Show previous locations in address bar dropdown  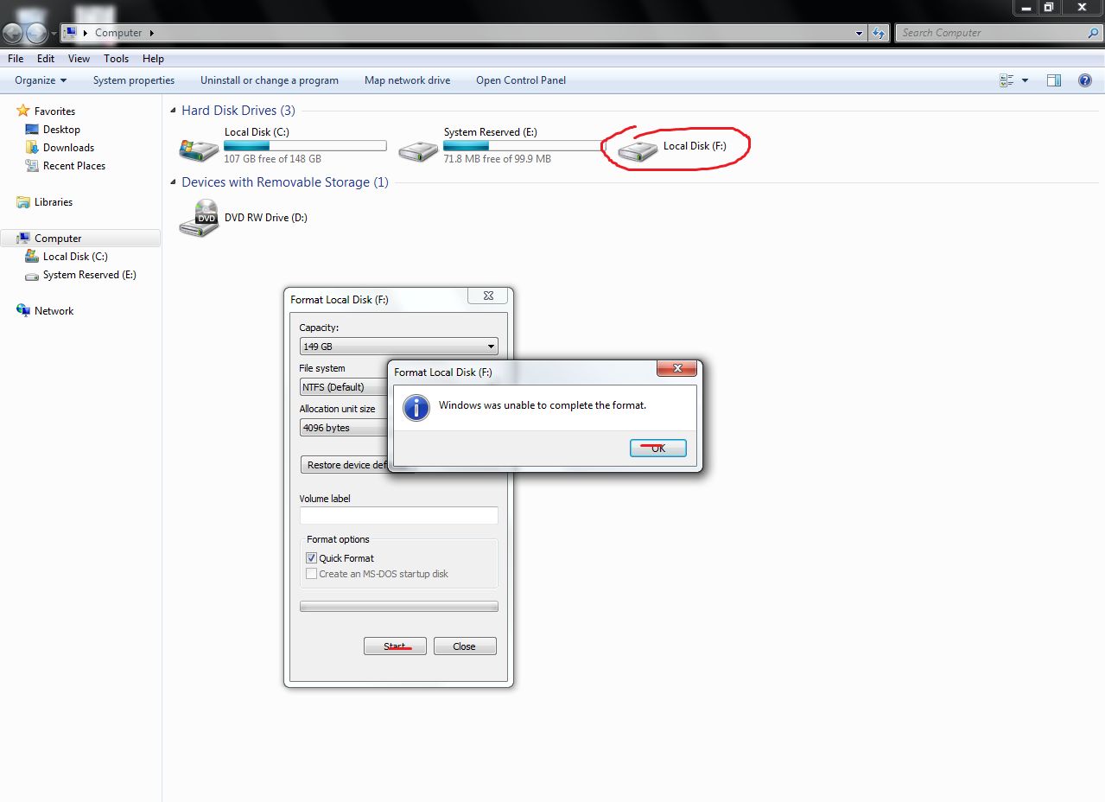pos(859,33)
